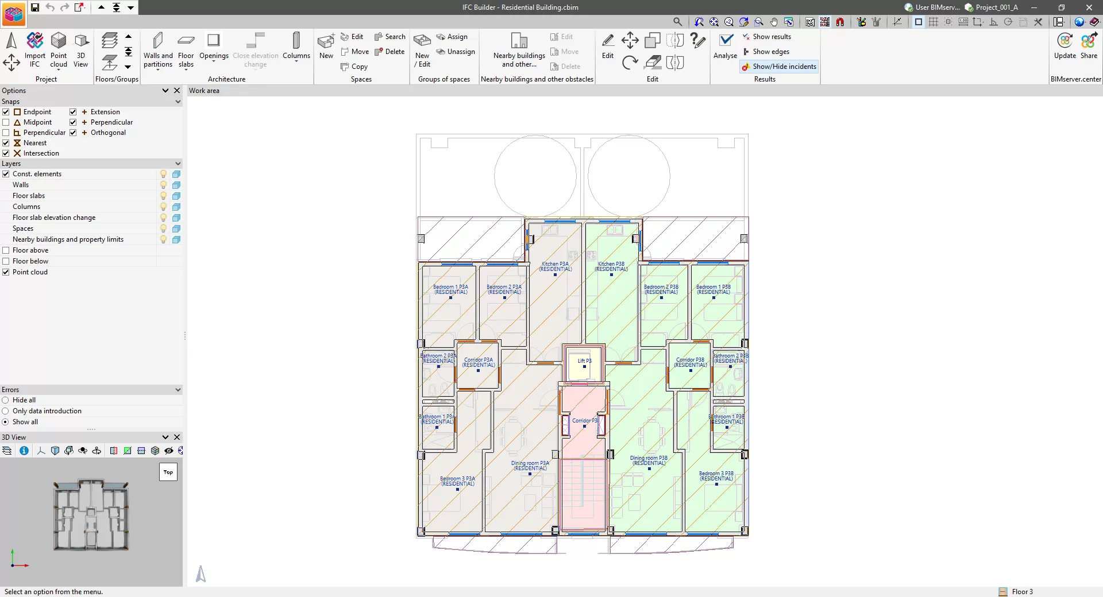Image resolution: width=1103 pixels, height=597 pixels.
Task: Enable the Midpoint snap checkbox
Action: pyautogui.click(x=6, y=122)
